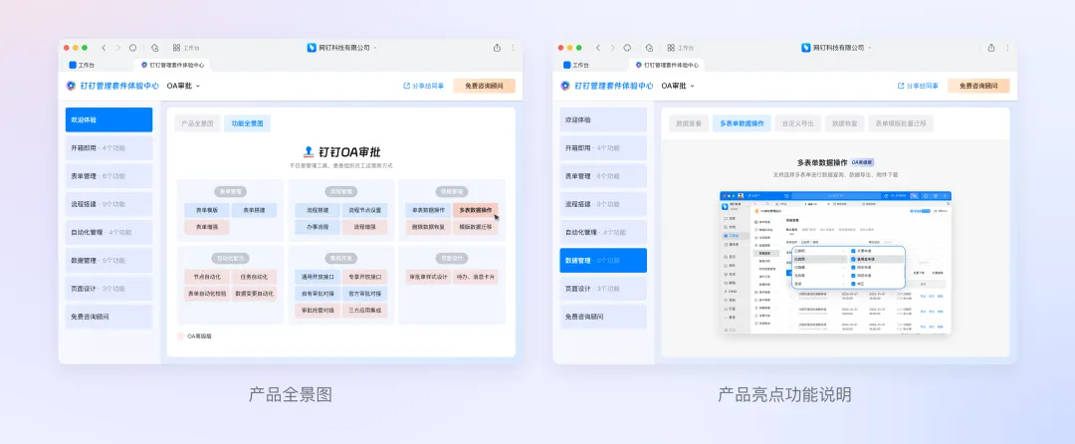
Task: Select 欢迎体验 in the left window sidebar
Action: coord(109,119)
